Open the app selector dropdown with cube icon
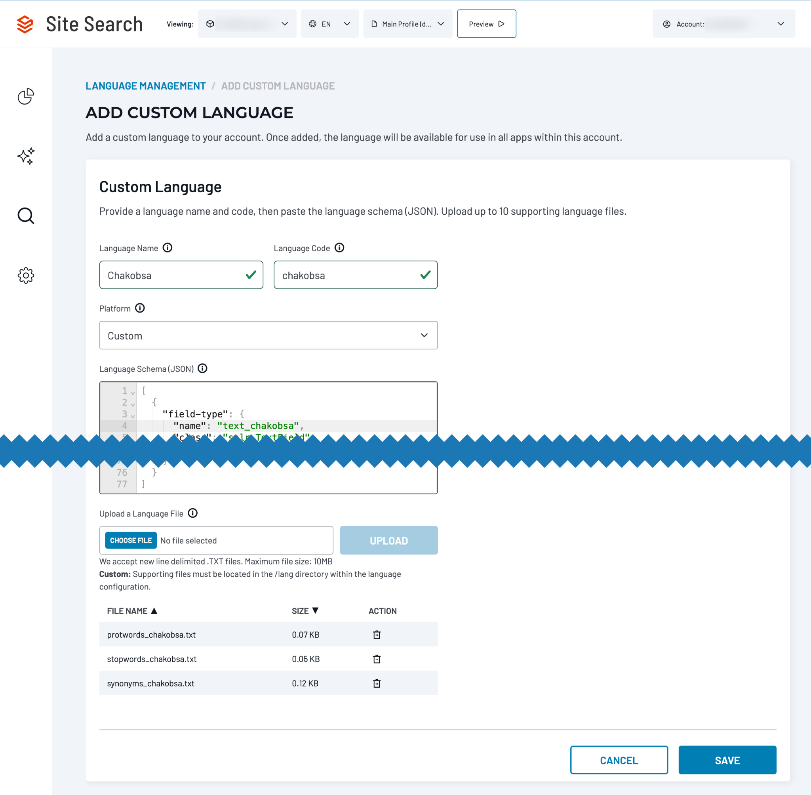This screenshot has width=811, height=795. (247, 24)
